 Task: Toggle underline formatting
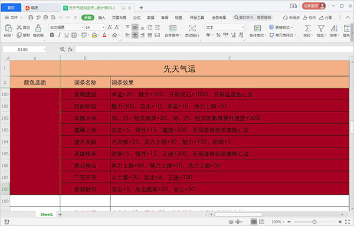pyautogui.click(x=66, y=35)
